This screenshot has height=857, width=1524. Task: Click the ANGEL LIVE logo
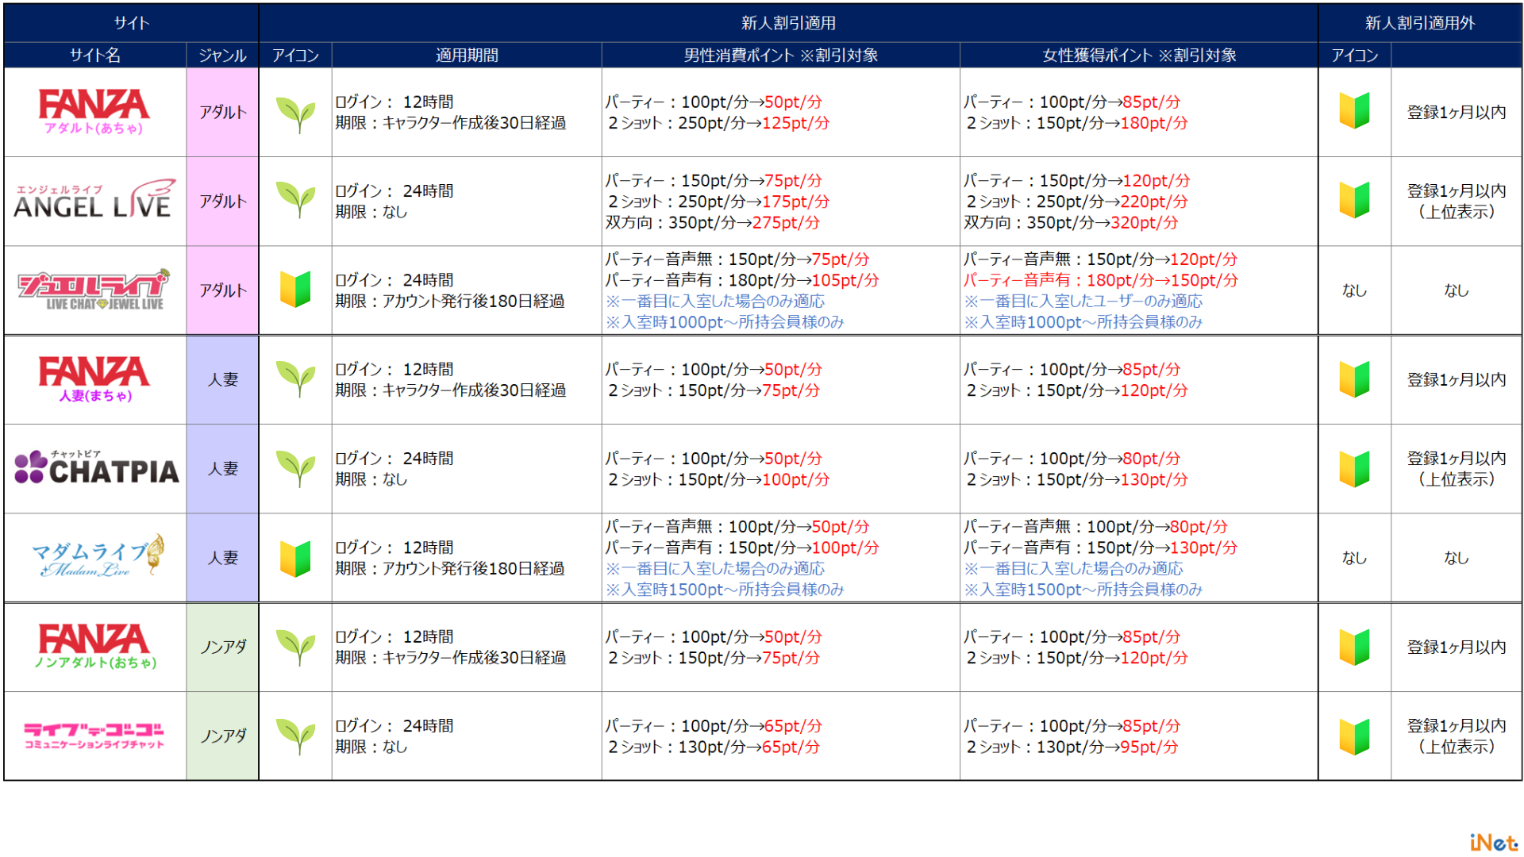coord(94,199)
